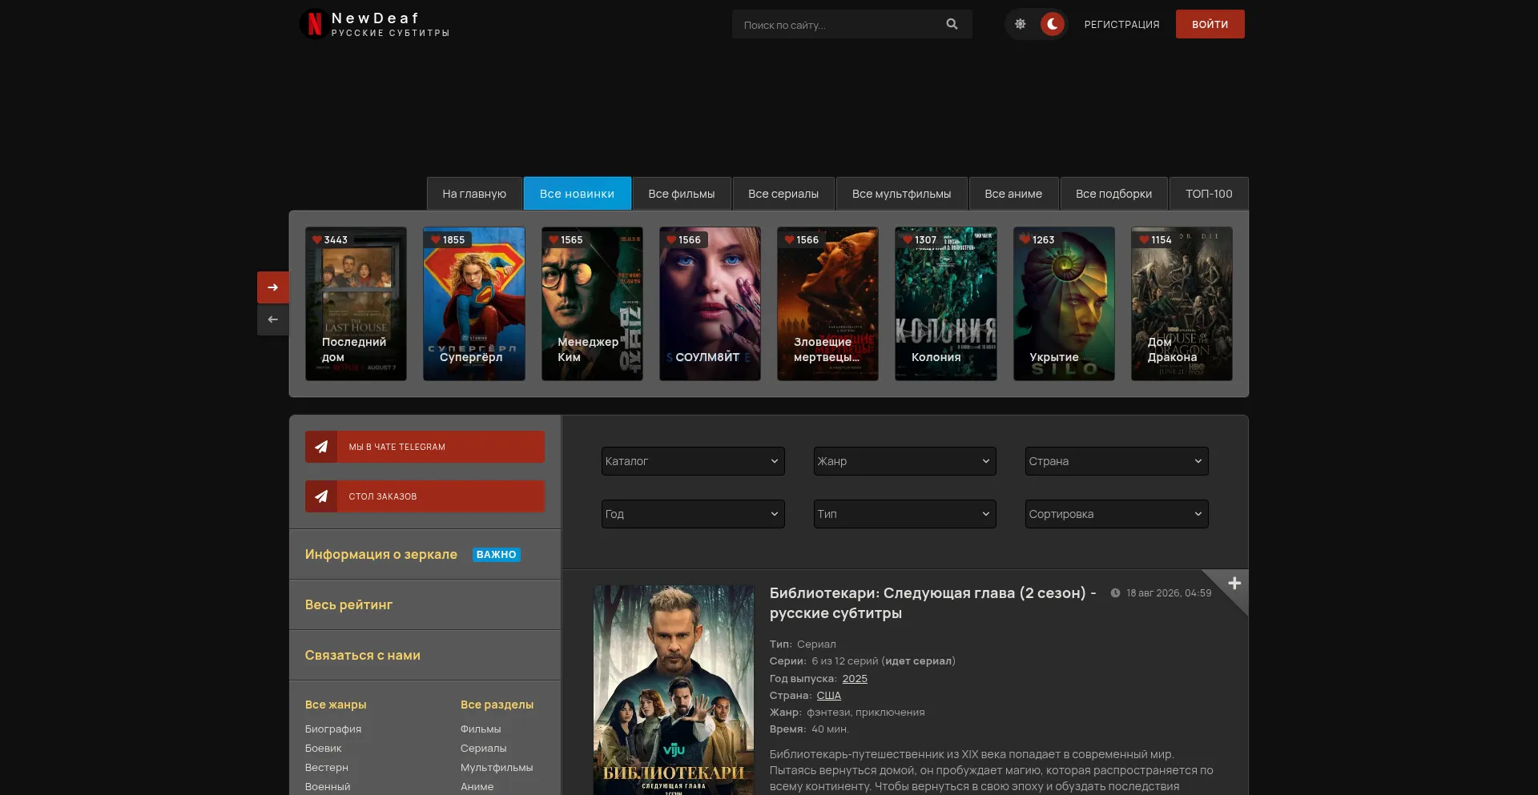The width and height of the screenshot is (1538, 795).
Task: Like Последний дом via heart icon
Action: tap(317, 239)
